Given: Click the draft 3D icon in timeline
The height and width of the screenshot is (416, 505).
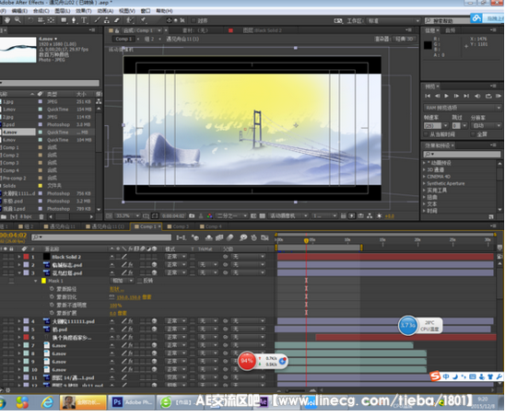Looking at the screenshot, I should click(x=195, y=237).
